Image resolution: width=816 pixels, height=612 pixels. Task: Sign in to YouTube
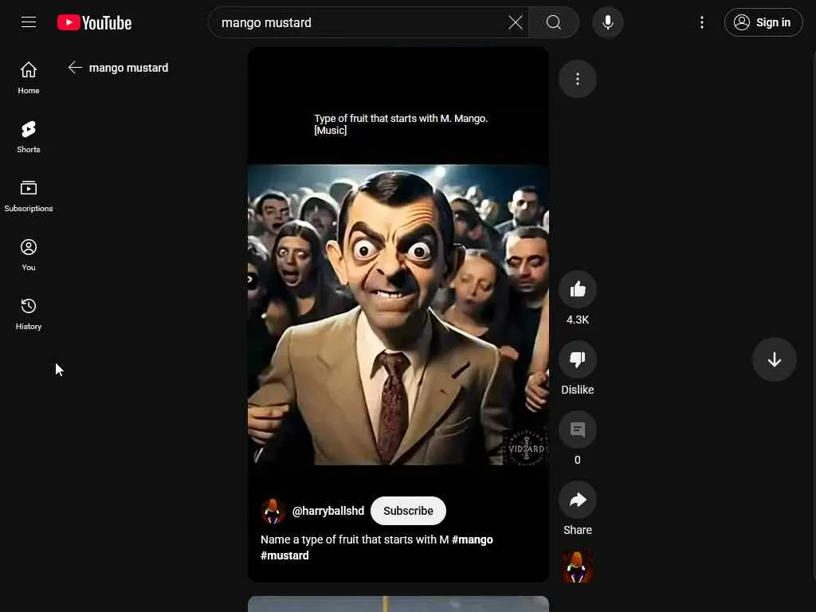point(763,22)
